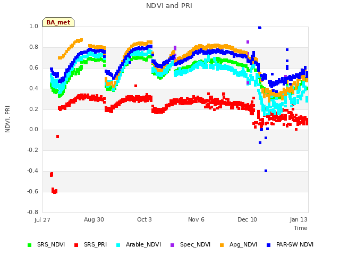
Task: Click the BA_met site label tag
Action: click(58, 22)
